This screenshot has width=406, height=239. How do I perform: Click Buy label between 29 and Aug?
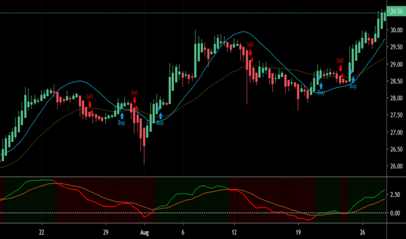[122, 123]
